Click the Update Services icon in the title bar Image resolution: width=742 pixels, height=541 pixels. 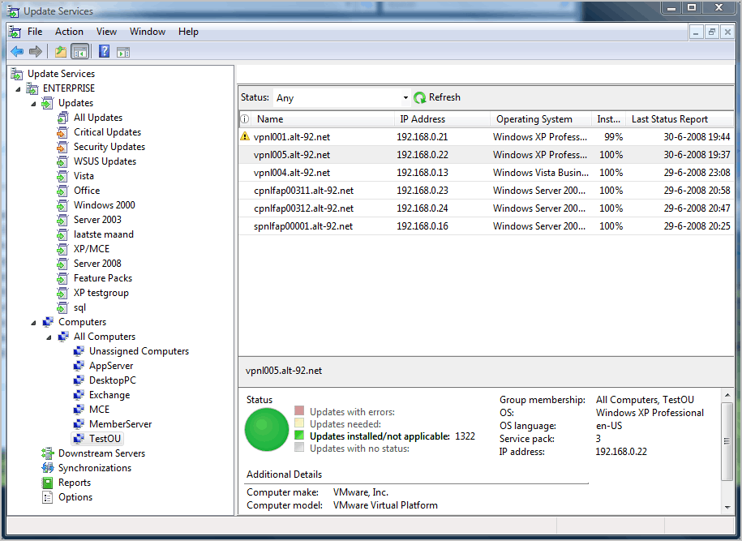13,11
